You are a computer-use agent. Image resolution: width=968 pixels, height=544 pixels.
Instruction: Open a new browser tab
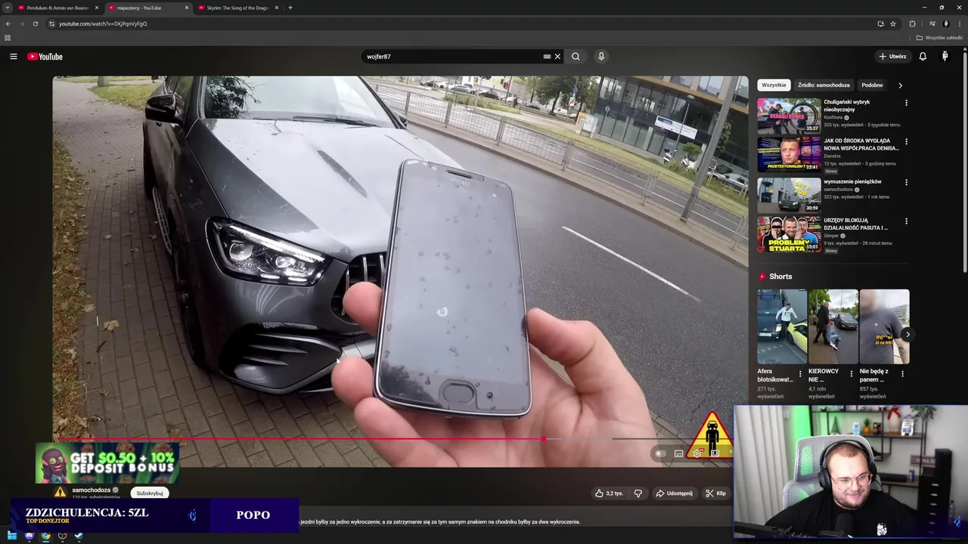point(290,8)
